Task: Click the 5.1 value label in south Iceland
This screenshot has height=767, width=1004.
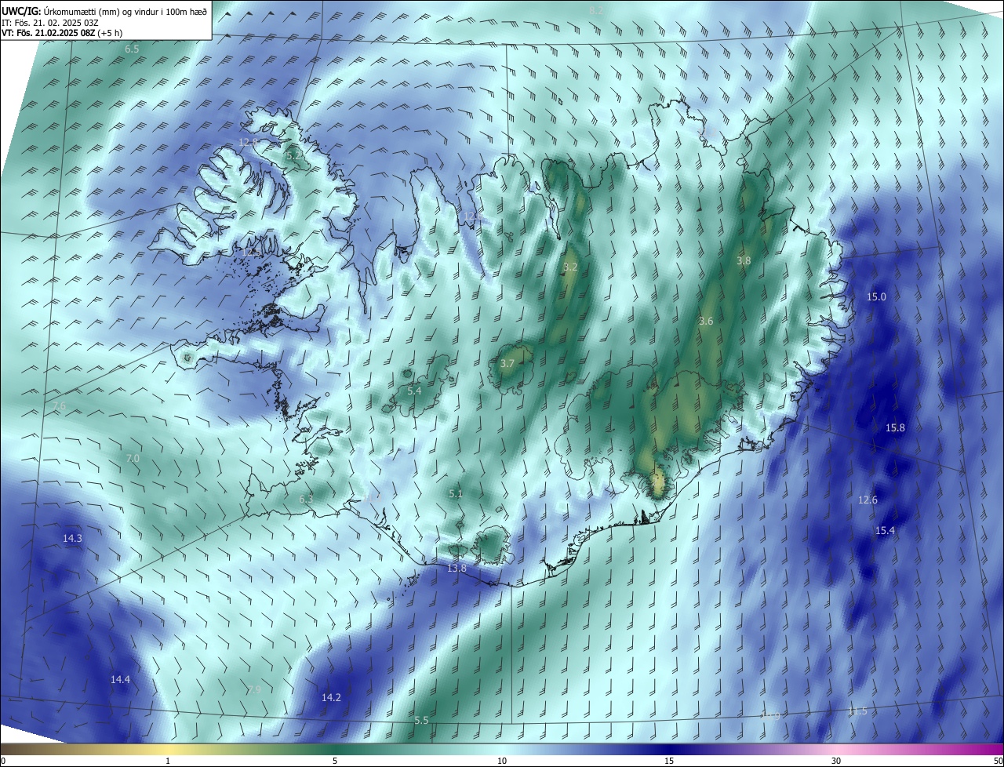Action: coord(456,493)
